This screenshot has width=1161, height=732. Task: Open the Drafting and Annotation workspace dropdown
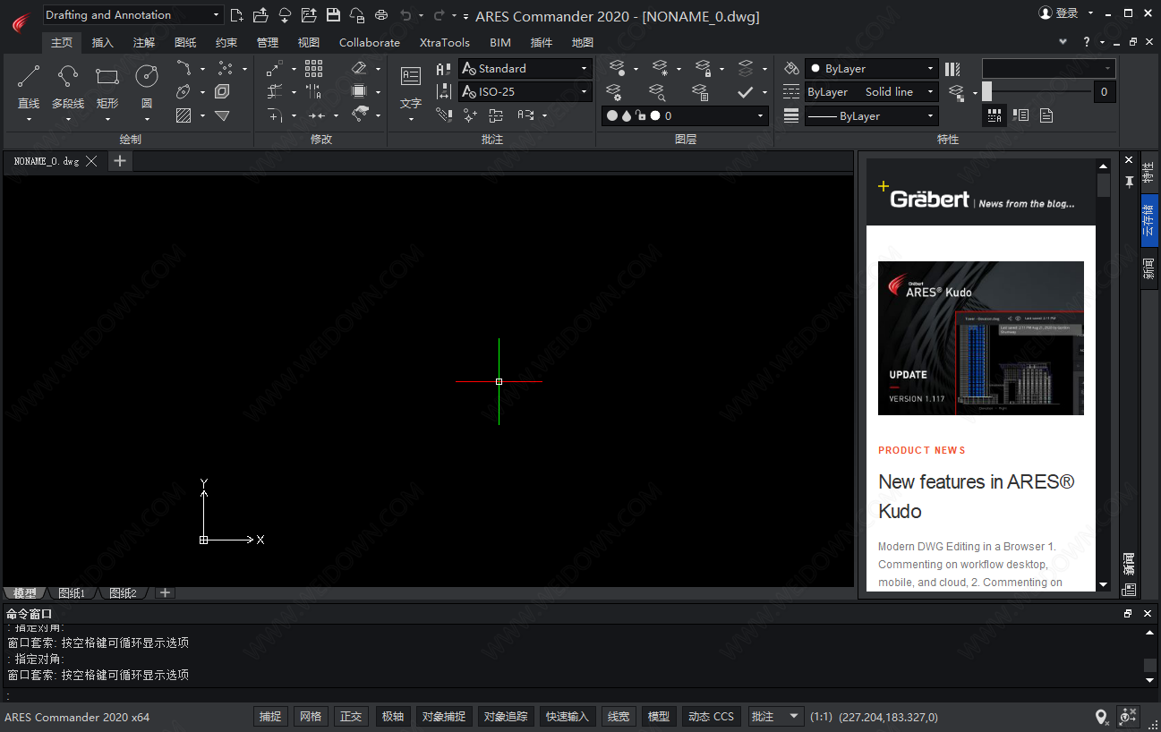click(132, 15)
